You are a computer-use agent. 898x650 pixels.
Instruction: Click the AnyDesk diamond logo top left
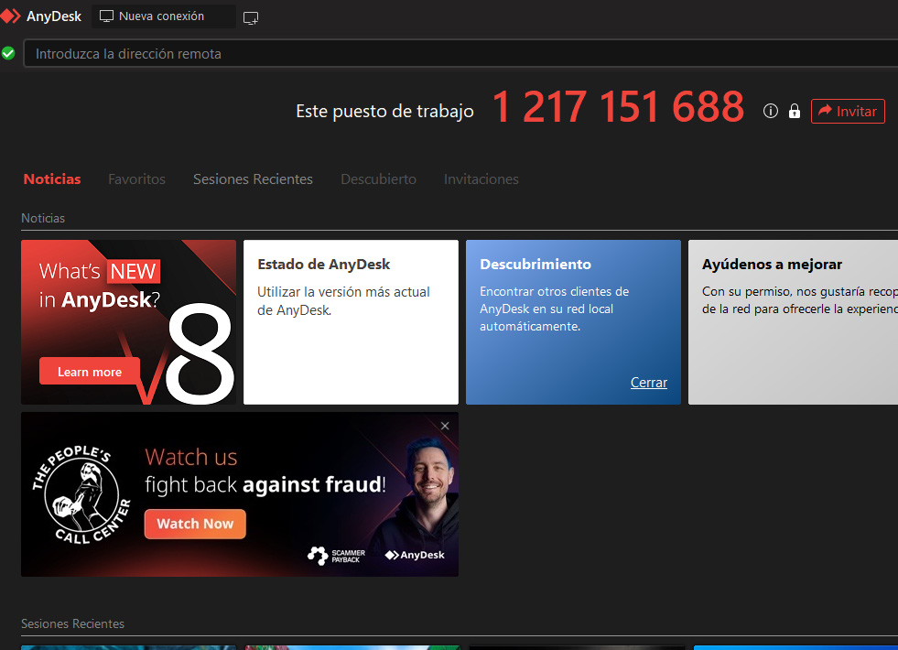[x=13, y=16]
